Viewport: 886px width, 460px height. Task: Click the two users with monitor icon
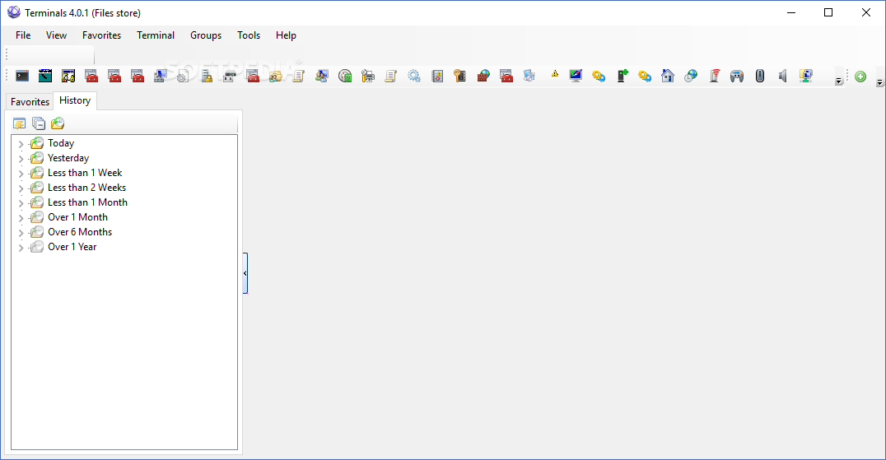322,76
